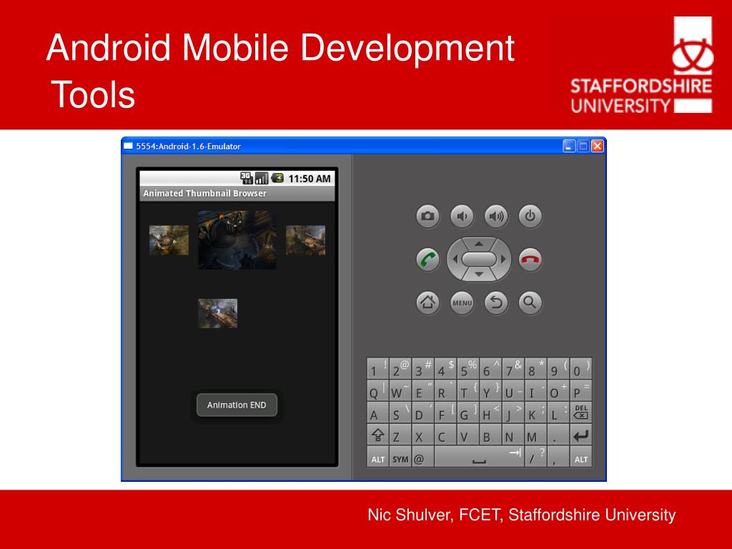
Task: Click the 5 number key
Action: pos(468,368)
